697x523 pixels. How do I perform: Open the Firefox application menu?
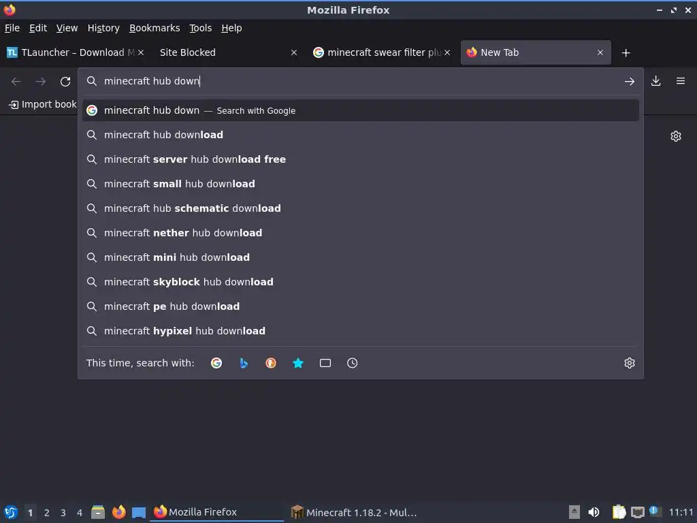(x=680, y=81)
